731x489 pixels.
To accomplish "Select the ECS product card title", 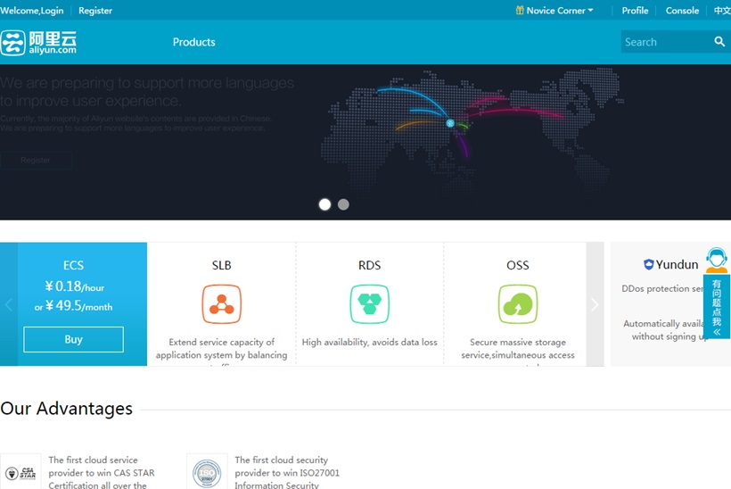I will coord(74,265).
